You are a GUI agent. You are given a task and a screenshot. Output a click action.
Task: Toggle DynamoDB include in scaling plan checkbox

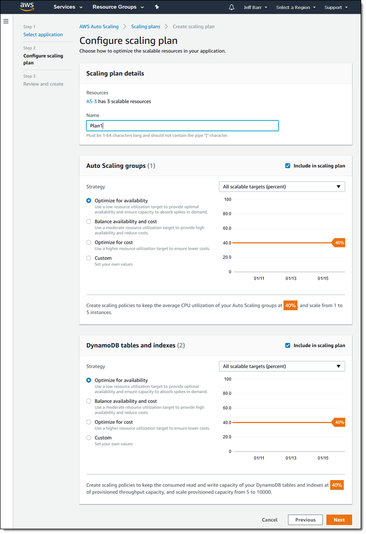point(288,345)
